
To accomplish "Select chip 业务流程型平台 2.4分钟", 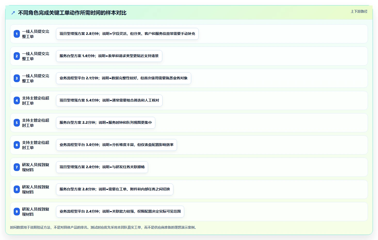I will coord(120,212).
